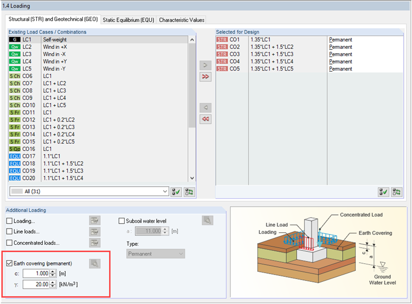Select all existing load cases icon
The width and height of the screenshot is (412, 304).
click(176, 192)
